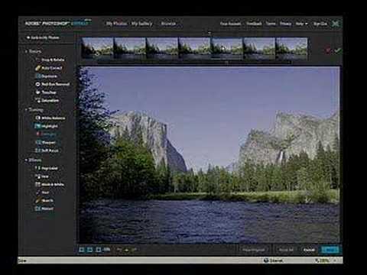
Task: Select the second highlight variation thumbnail
Action: pyautogui.click(x=130, y=48)
